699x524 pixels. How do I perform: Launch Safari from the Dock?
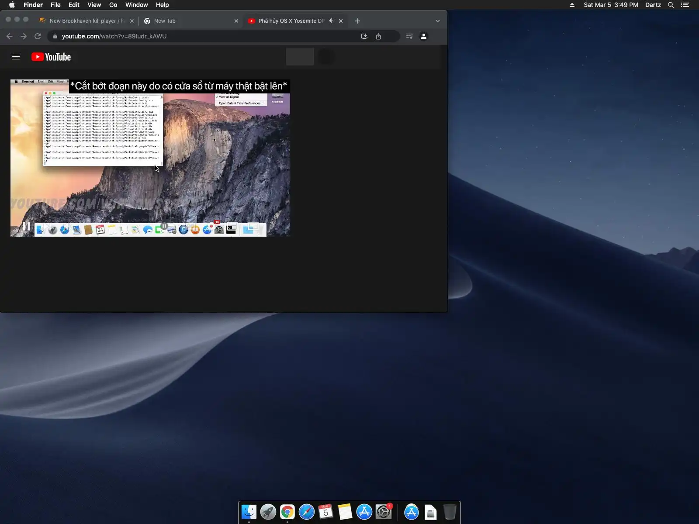[x=307, y=512]
